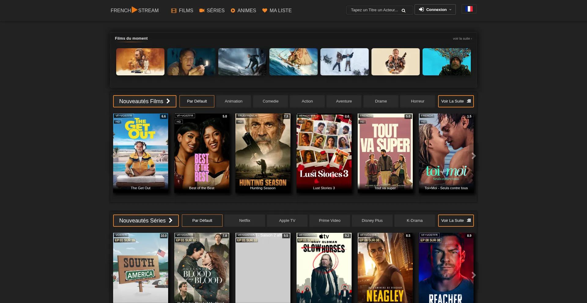The image size is (587, 303).
Task: Click next arrow on the series carousel
Action: pos(474,275)
